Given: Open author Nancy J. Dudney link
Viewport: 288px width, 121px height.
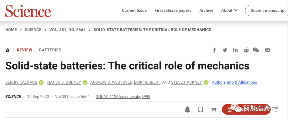Looking at the screenshot, I should pos(64,82).
